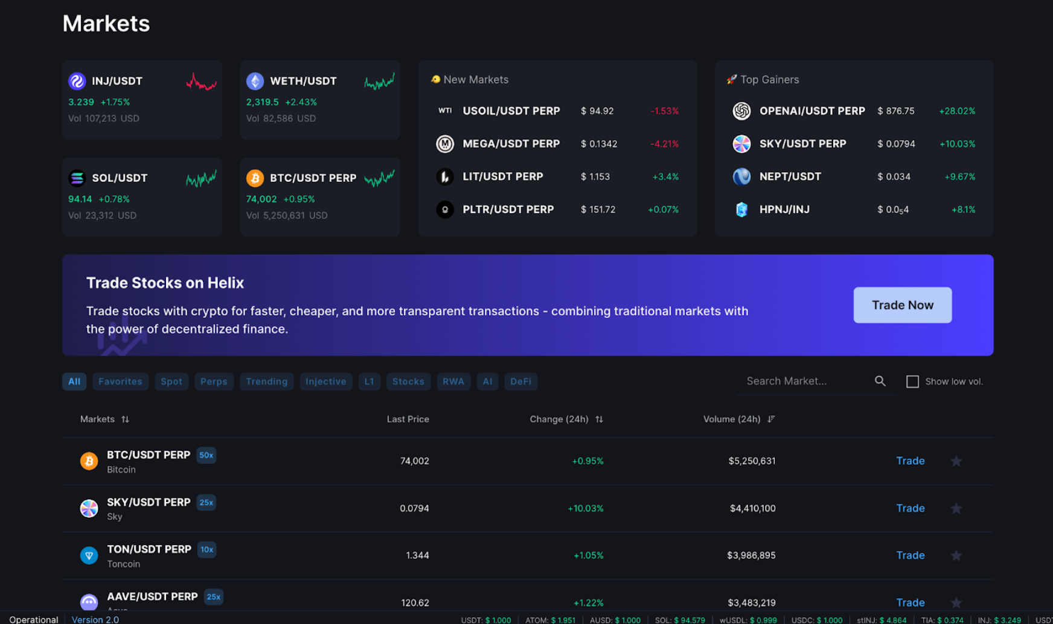
Task: Click the Last Price column header
Action: click(x=408, y=419)
